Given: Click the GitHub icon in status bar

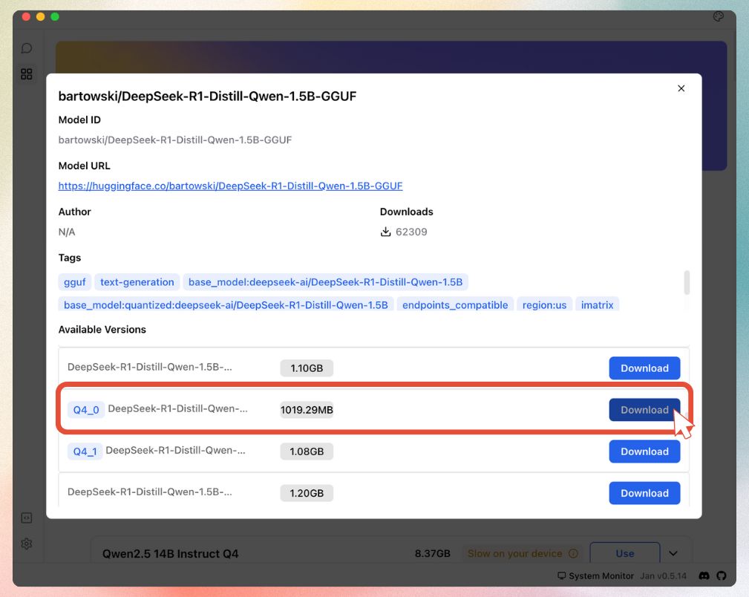Looking at the screenshot, I should [x=721, y=575].
